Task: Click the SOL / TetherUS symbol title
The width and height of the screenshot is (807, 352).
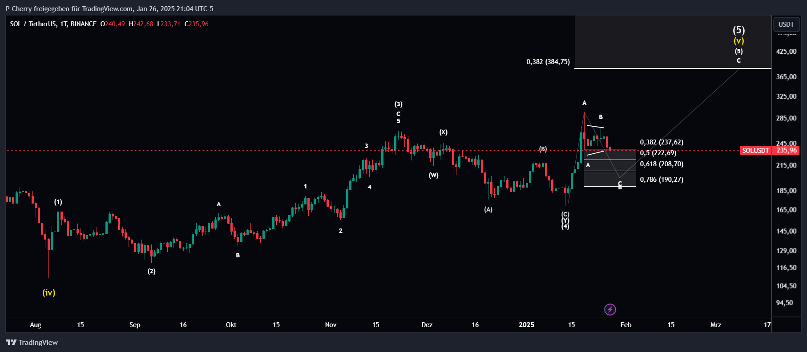Action: point(34,24)
